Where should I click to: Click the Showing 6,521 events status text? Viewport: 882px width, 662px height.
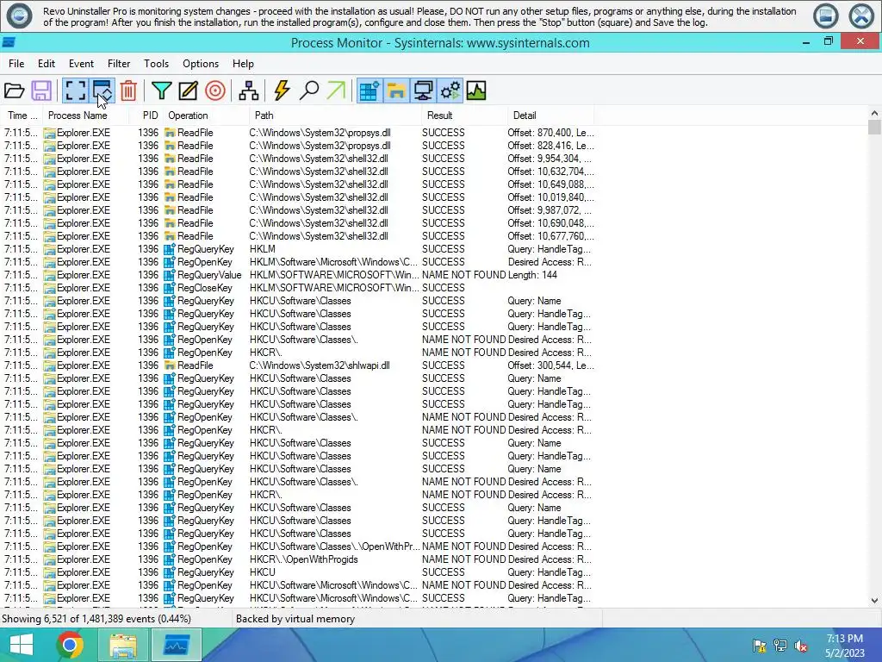click(96, 619)
